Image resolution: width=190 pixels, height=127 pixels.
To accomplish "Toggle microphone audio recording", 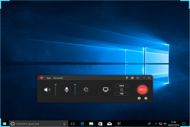I will coord(66,90).
